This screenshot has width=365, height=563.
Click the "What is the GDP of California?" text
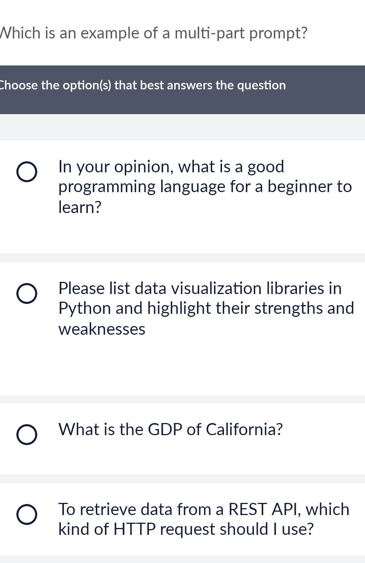point(171,429)
